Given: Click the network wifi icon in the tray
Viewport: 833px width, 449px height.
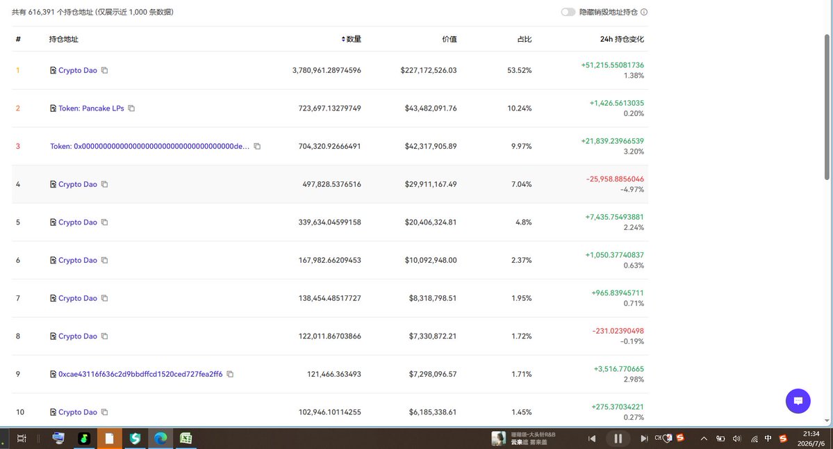Looking at the screenshot, I should (x=754, y=439).
